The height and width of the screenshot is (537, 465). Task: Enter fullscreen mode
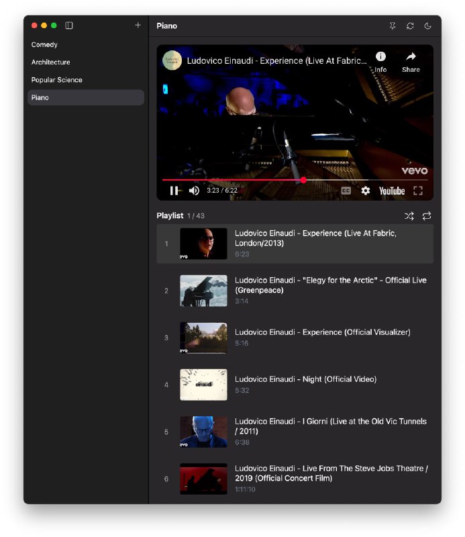pos(418,191)
